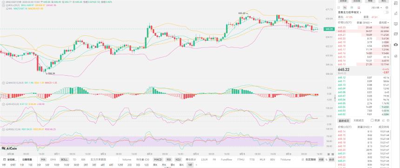Open the all-indicators button at bottom left
400x168 pixels.
pos(10,160)
